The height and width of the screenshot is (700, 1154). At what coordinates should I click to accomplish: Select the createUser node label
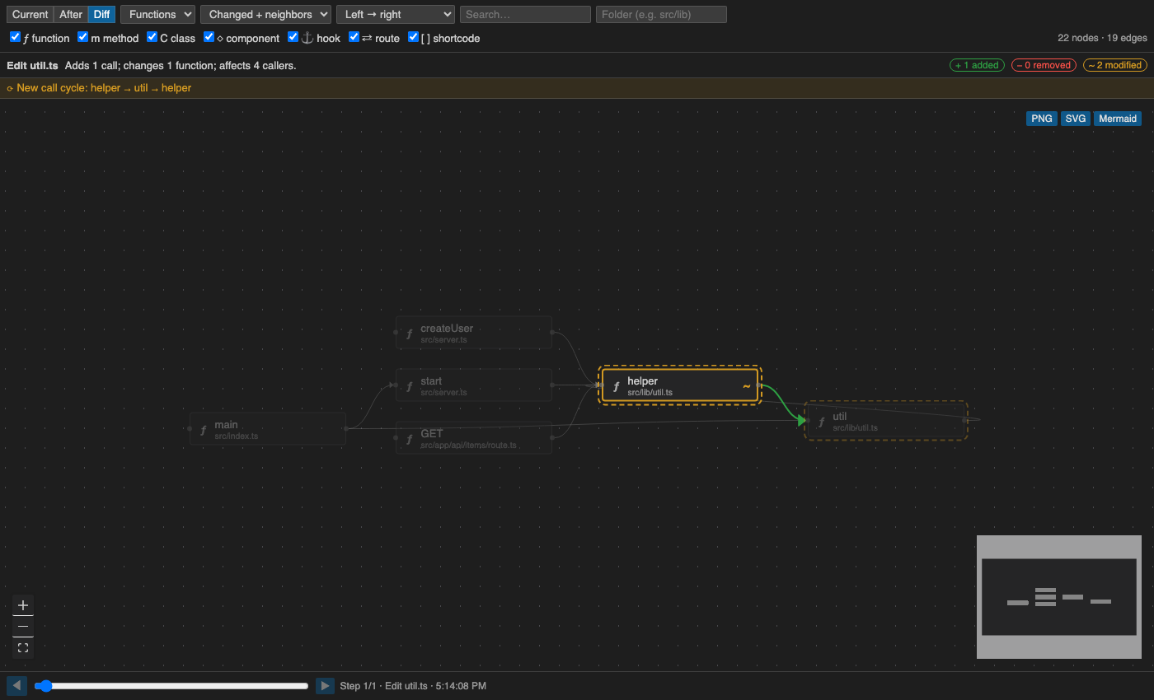click(447, 328)
